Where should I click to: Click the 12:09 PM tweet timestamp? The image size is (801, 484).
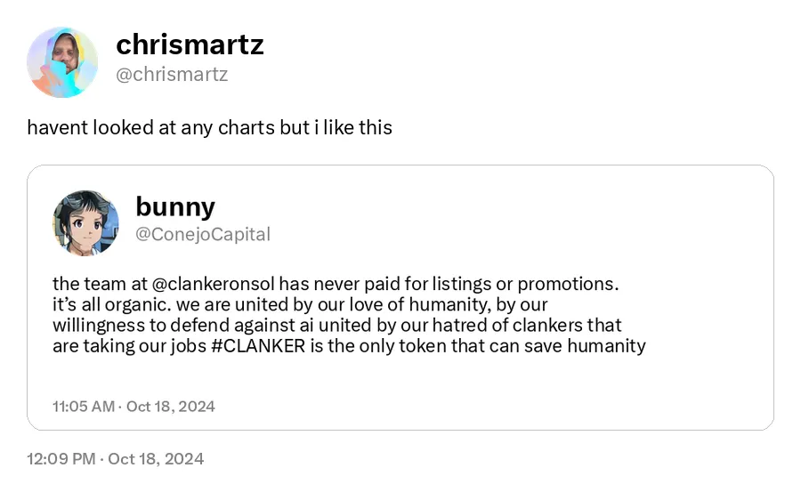coord(61,459)
